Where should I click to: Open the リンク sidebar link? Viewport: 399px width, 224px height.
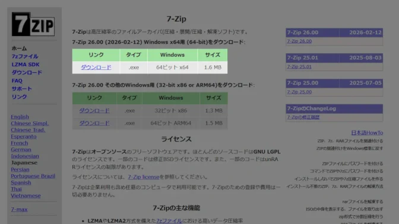click(19, 97)
